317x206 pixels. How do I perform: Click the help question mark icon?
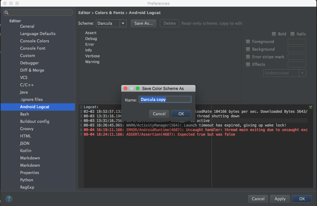click(x=9, y=199)
